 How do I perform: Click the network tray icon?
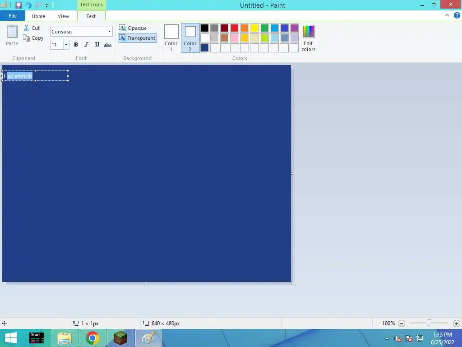[x=420, y=338]
